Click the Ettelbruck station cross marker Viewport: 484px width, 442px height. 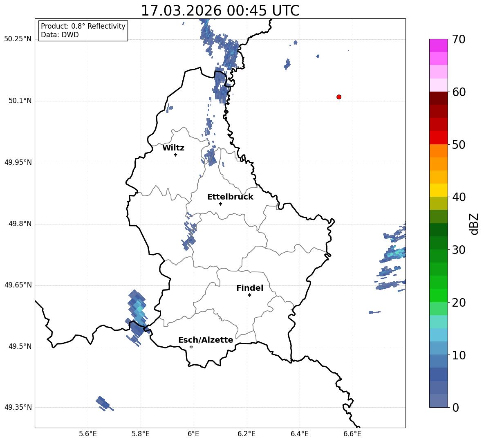pos(220,204)
